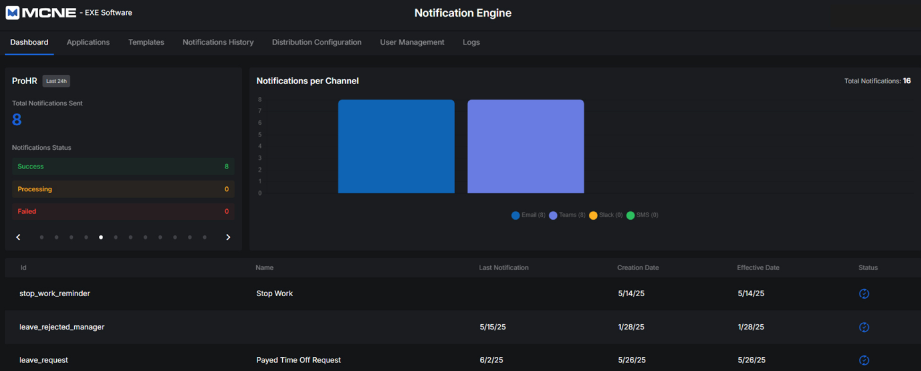This screenshot has width=921, height=371.
Task: Sort table by Creation Date column
Action: click(637, 267)
